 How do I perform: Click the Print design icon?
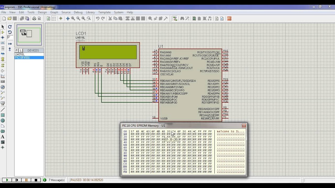pyautogui.click(x=34, y=19)
